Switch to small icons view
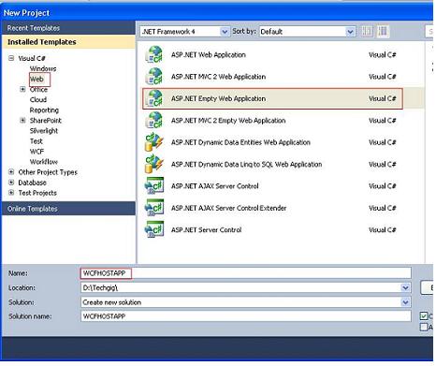Image resolution: width=436 pixels, height=366 pixels. click(x=367, y=31)
